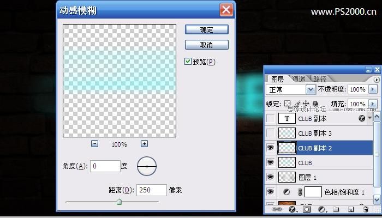Image resolution: width=382 pixels, height=218 pixels.
Task: Click the 距离 input field
Action: [x=152, y=190]
